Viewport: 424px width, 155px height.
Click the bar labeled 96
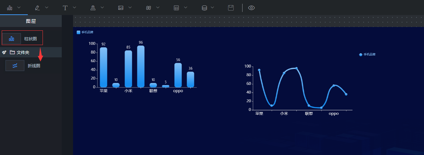141,66
